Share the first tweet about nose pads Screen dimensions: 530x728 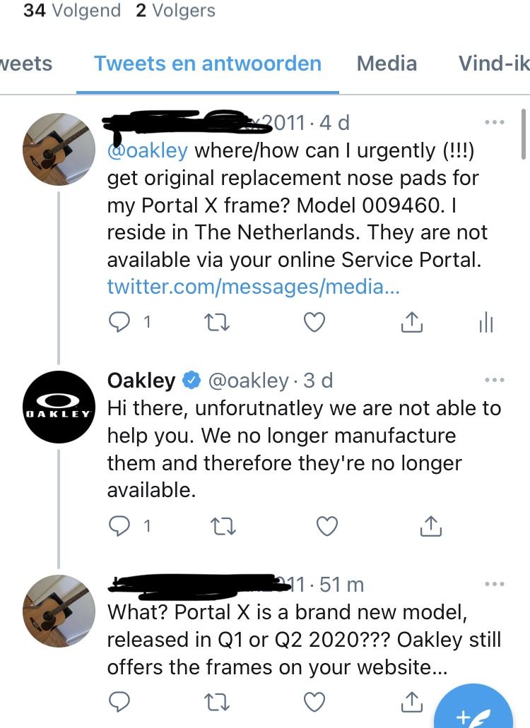pos(411,322)
